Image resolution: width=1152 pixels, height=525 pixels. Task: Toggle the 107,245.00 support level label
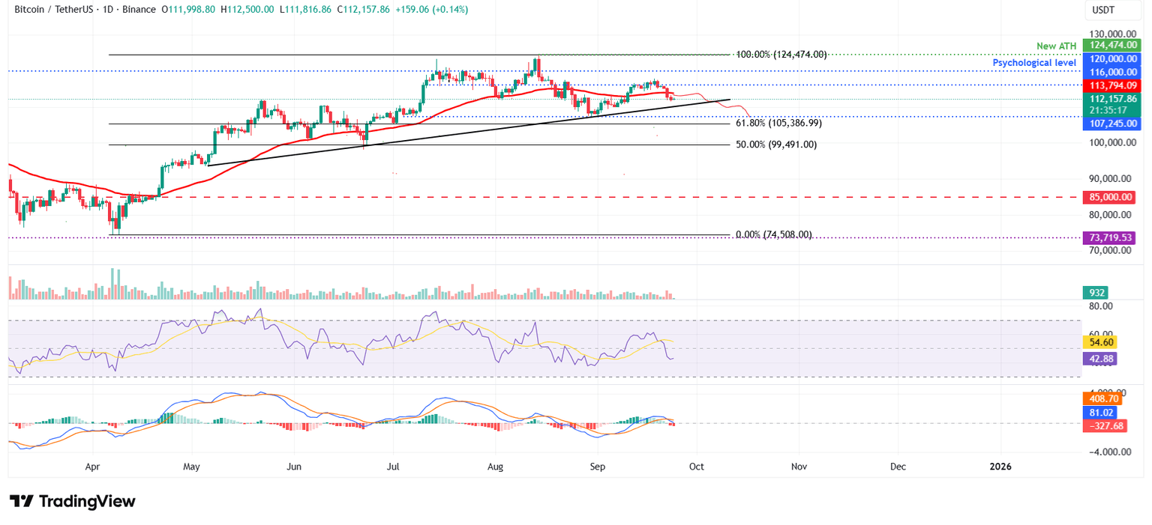[x=1111, y=124]
